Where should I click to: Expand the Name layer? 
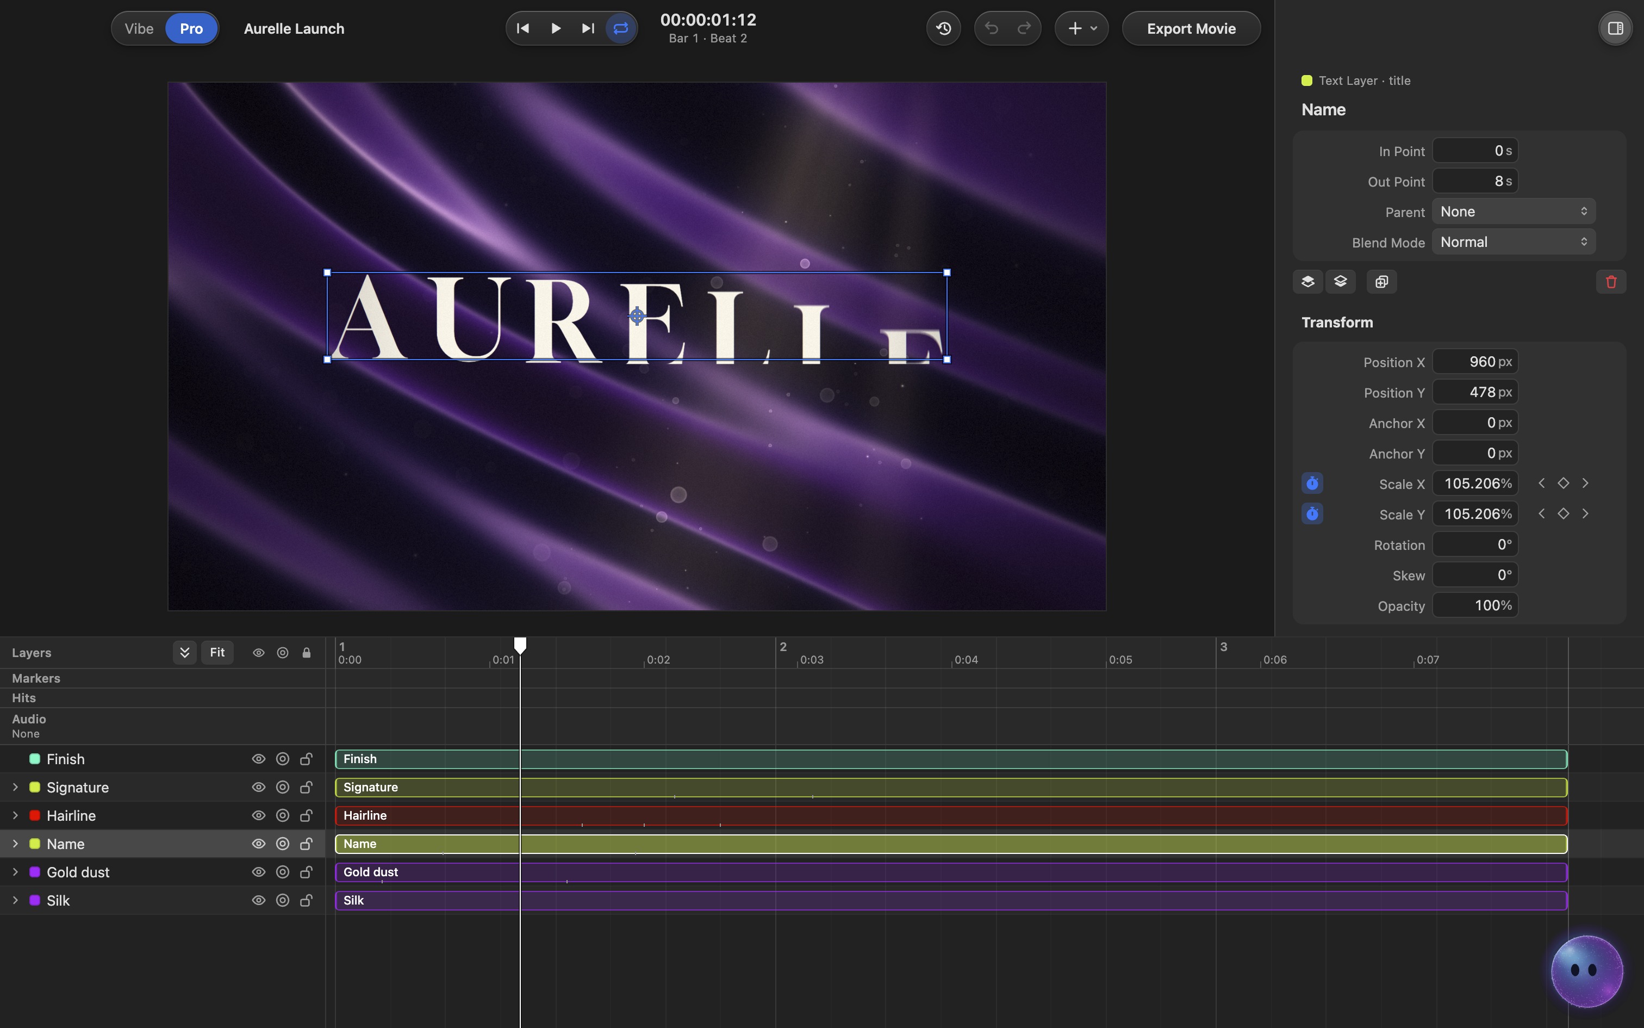15,844
